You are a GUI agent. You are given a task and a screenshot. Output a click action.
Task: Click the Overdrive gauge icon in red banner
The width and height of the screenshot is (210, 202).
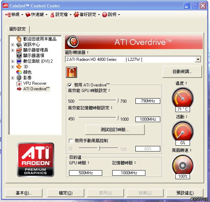coord(73,42)
